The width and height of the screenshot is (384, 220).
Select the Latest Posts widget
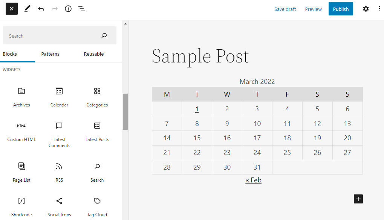(x=97, y=131)
